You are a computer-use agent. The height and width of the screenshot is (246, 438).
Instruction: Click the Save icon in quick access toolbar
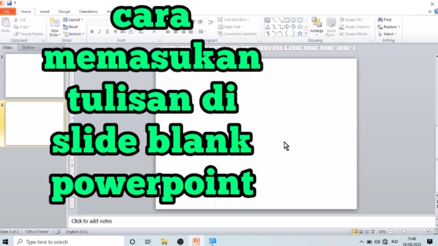(9, 3)
